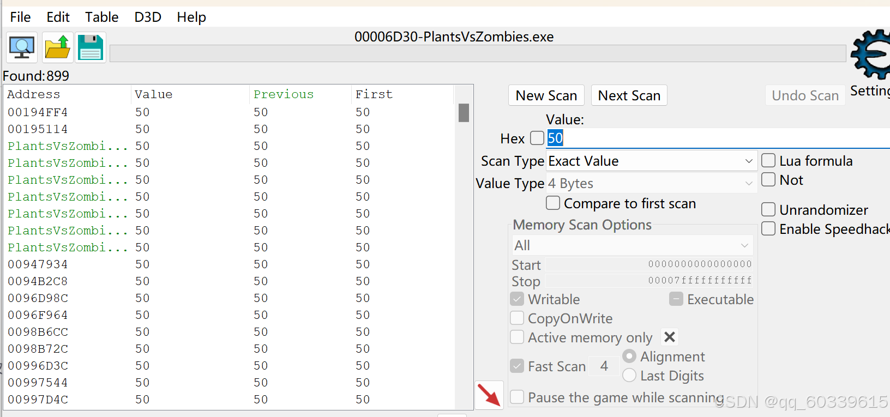Sort by First column header
This screenshot has height=417, width=890.
click(x=402, y=94)
